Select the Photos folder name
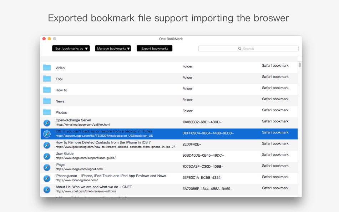The image size is (339, 212). (x=61, y=112)
